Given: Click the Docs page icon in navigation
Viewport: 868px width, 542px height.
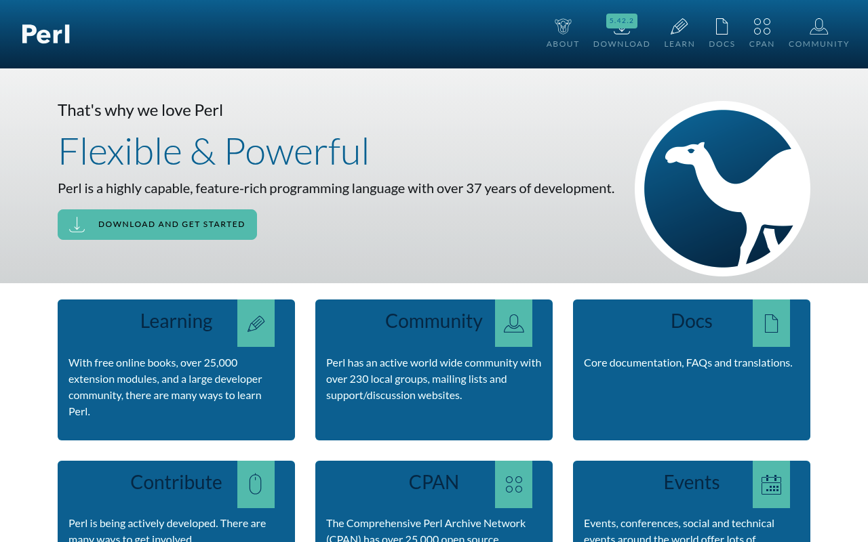Looking at the screenshot, I should click(722, 26).
